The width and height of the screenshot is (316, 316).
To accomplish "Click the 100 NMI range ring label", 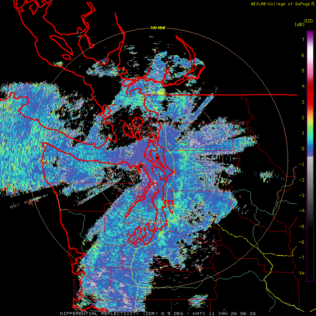I will (158, 28).
